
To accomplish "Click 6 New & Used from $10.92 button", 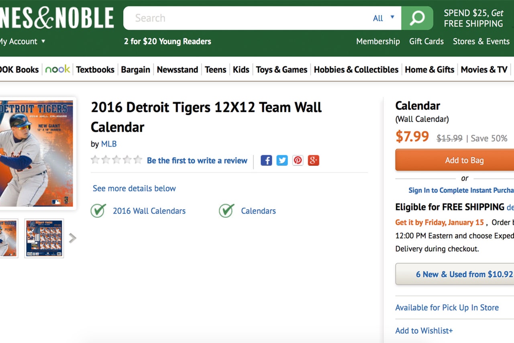I will point(455,274).
